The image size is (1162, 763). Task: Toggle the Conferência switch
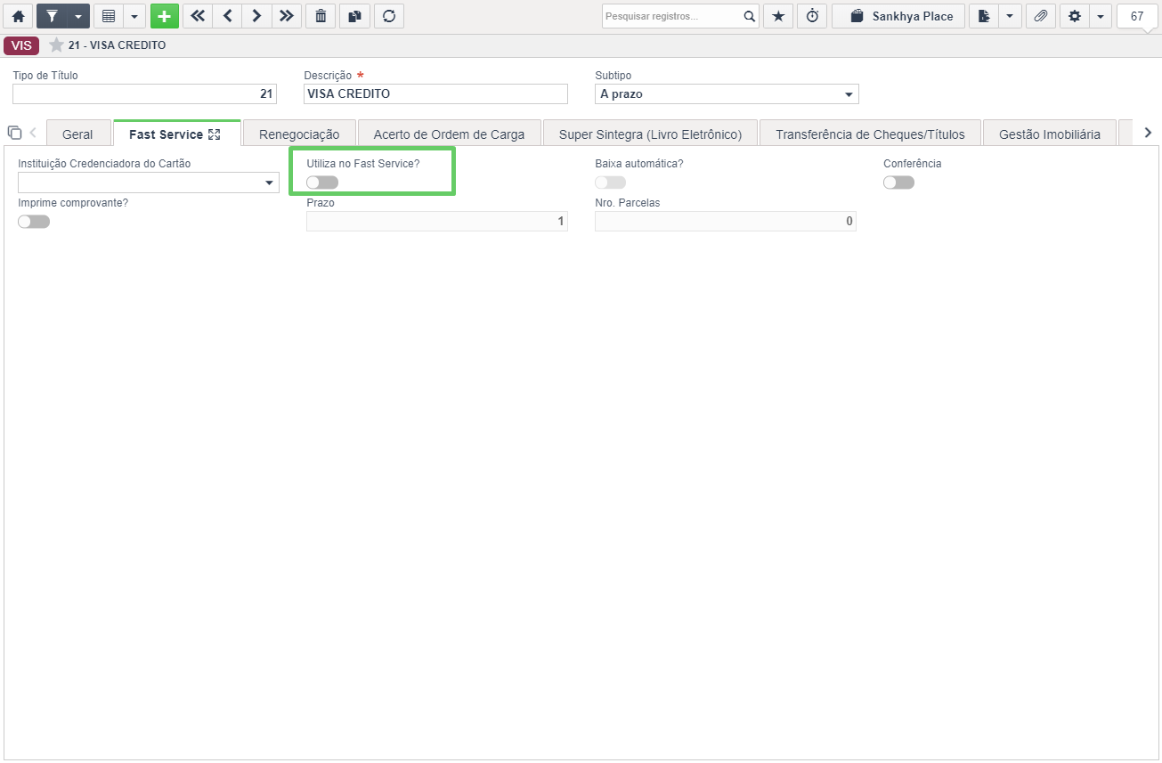click(899, 183)
